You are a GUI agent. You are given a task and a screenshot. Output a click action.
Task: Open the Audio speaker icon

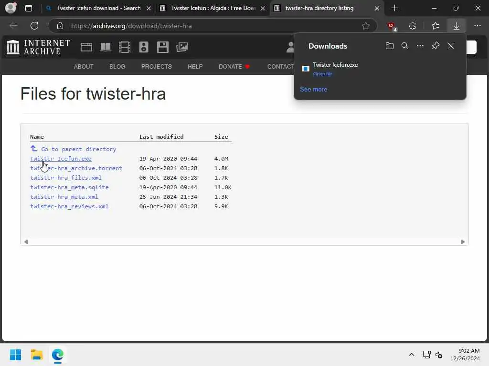(x=144, y=47)
